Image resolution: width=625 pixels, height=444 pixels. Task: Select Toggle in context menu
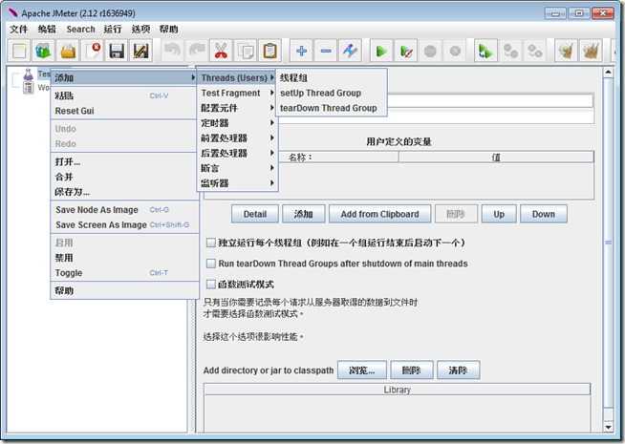point(124,273)
